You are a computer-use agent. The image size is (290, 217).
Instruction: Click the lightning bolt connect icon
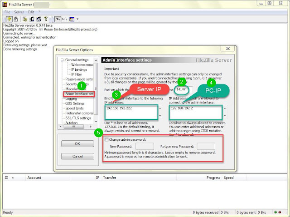9,19
